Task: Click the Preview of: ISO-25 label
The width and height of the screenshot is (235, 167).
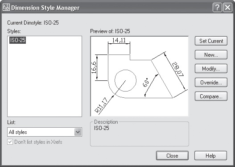Action: tap(110, 31)
